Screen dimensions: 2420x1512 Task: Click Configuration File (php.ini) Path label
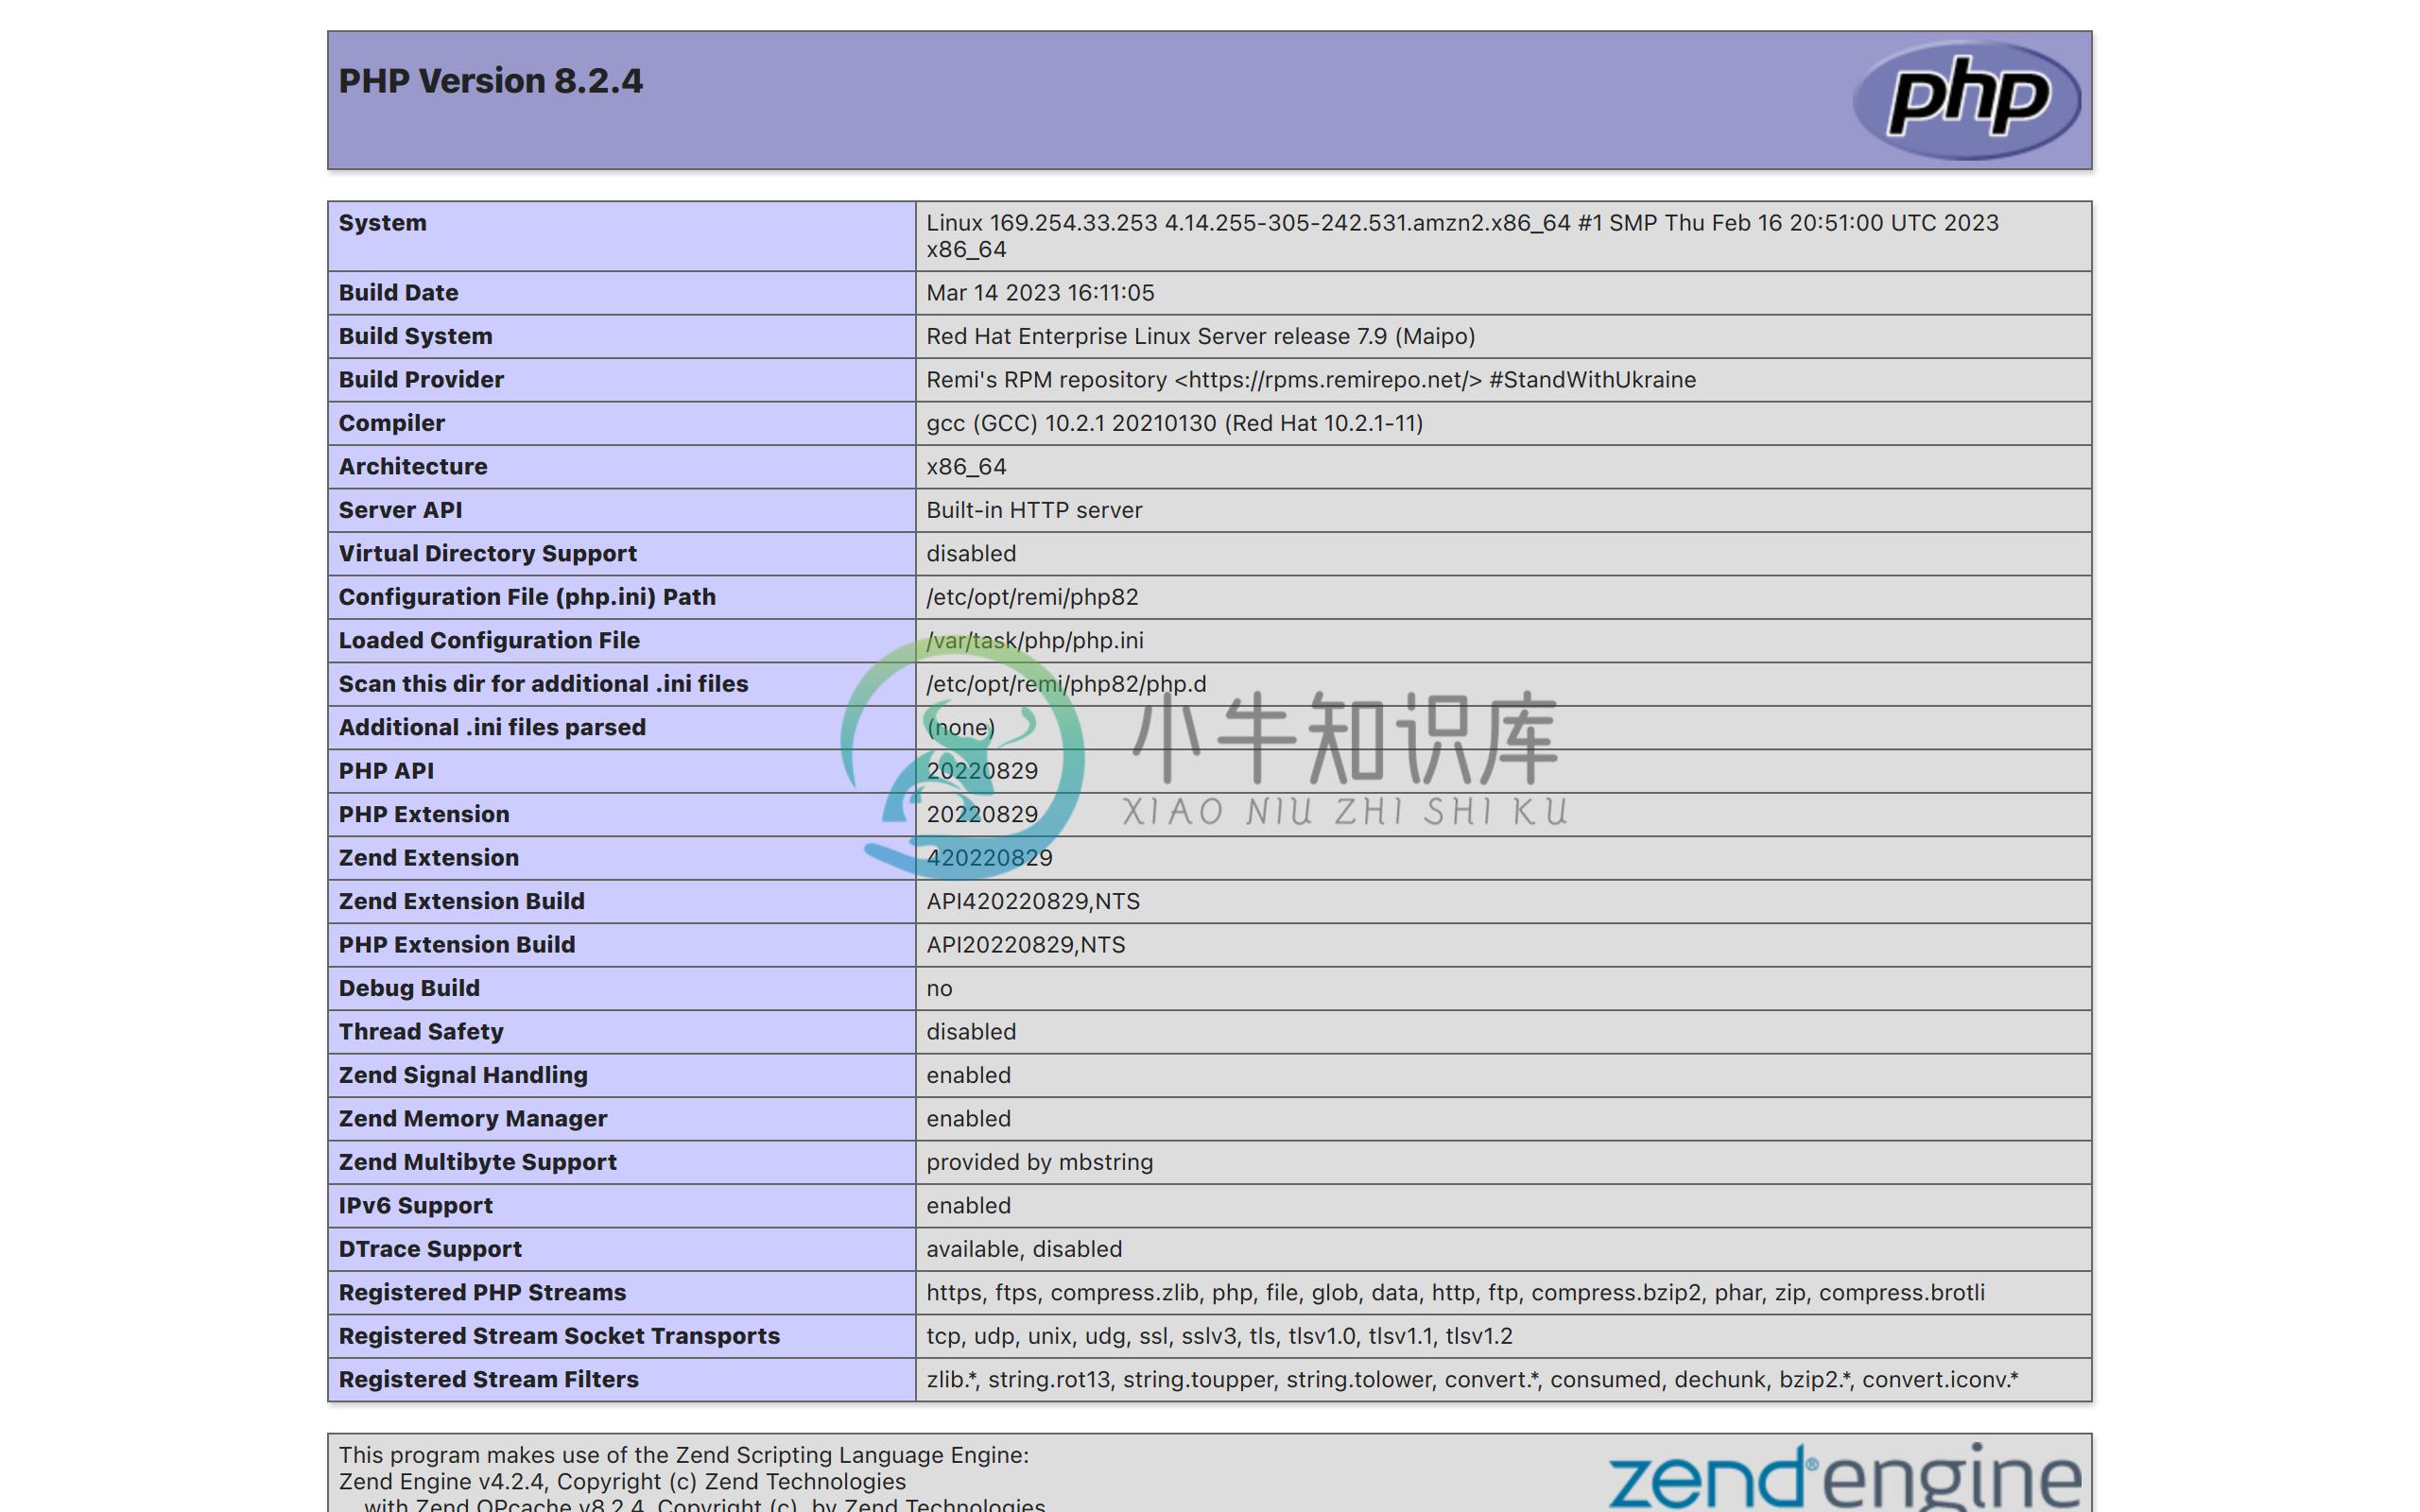527,597
